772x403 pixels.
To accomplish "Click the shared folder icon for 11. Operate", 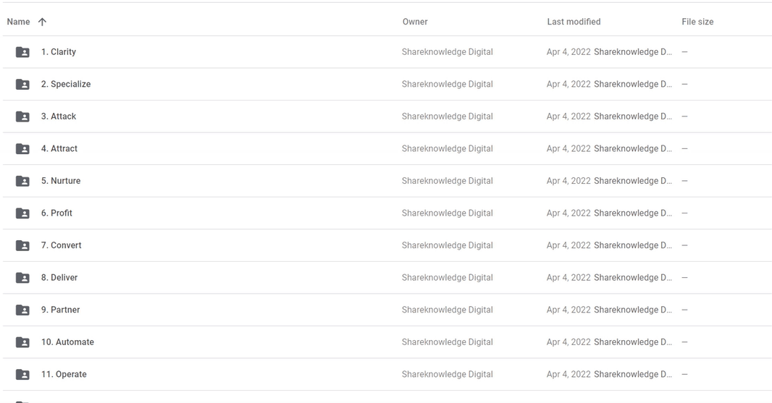I will [x=22, y=375].
